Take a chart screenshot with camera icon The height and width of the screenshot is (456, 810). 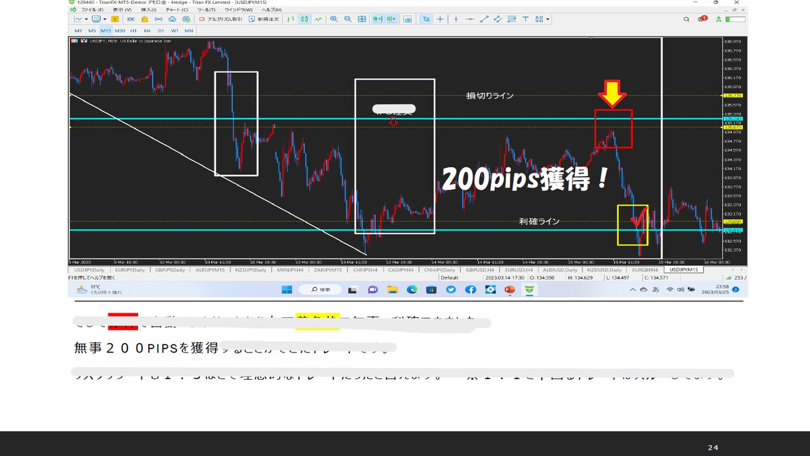point(408,19)
